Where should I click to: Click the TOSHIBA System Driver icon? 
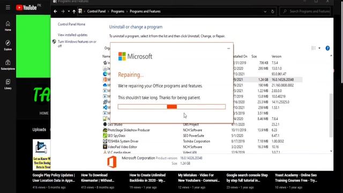click(x=105, y=141)
